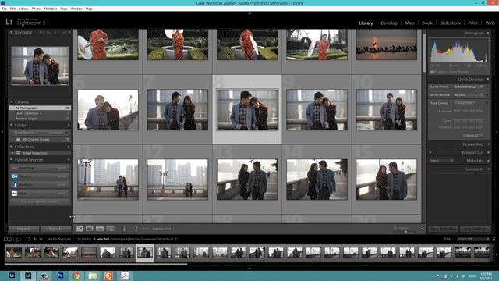This screenshot has height=281, width=499.
Task: Add keyword with Keyword List plus
Action: coord(431,153)
